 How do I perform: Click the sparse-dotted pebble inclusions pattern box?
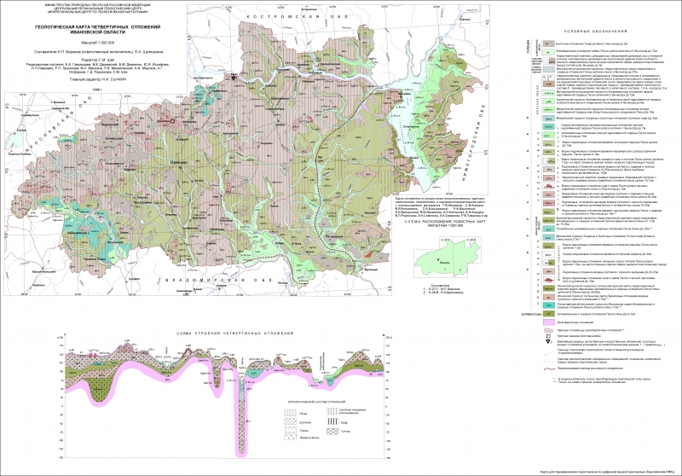coord(290,438)
